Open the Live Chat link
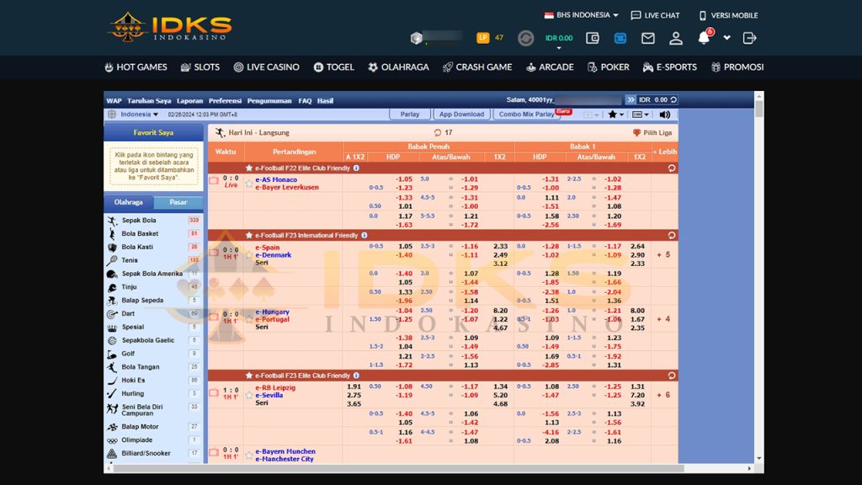862x485 pixels. pyautogui.click(x=655, y=15)
